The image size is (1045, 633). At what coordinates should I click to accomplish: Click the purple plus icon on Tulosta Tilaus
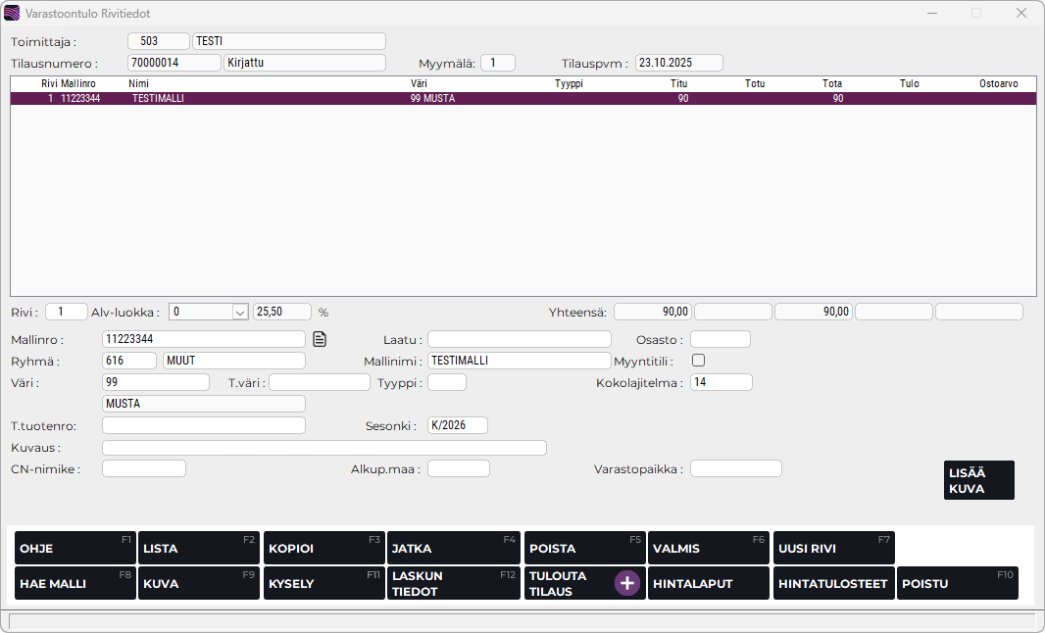(x=627, y=583)
